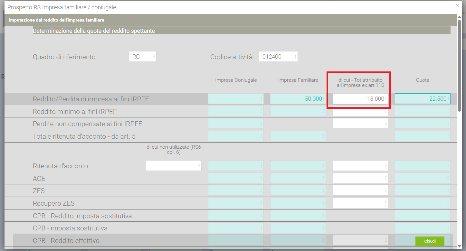Screen dimensions: 466x251
Task: Click the ACE ex.art.116 white field
Action: click(360, 178)
